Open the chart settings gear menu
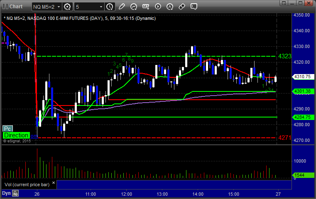The width and height of the screenshot is (316, 199). tap(67, 7)
